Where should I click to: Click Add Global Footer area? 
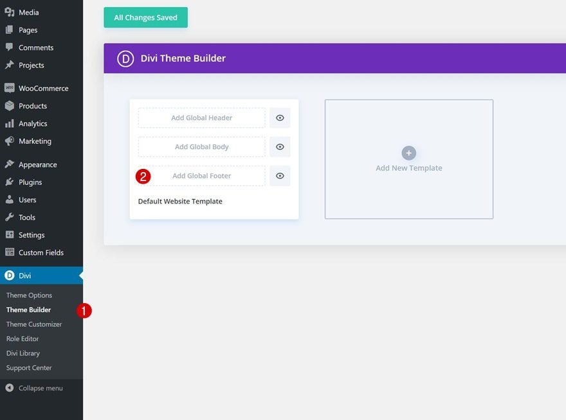click(x=202, y=175)
